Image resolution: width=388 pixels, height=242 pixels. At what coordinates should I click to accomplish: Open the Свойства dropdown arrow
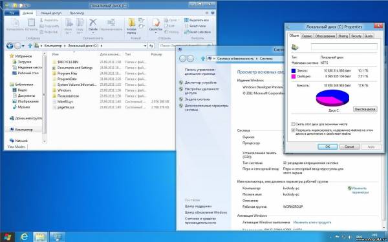156,33
